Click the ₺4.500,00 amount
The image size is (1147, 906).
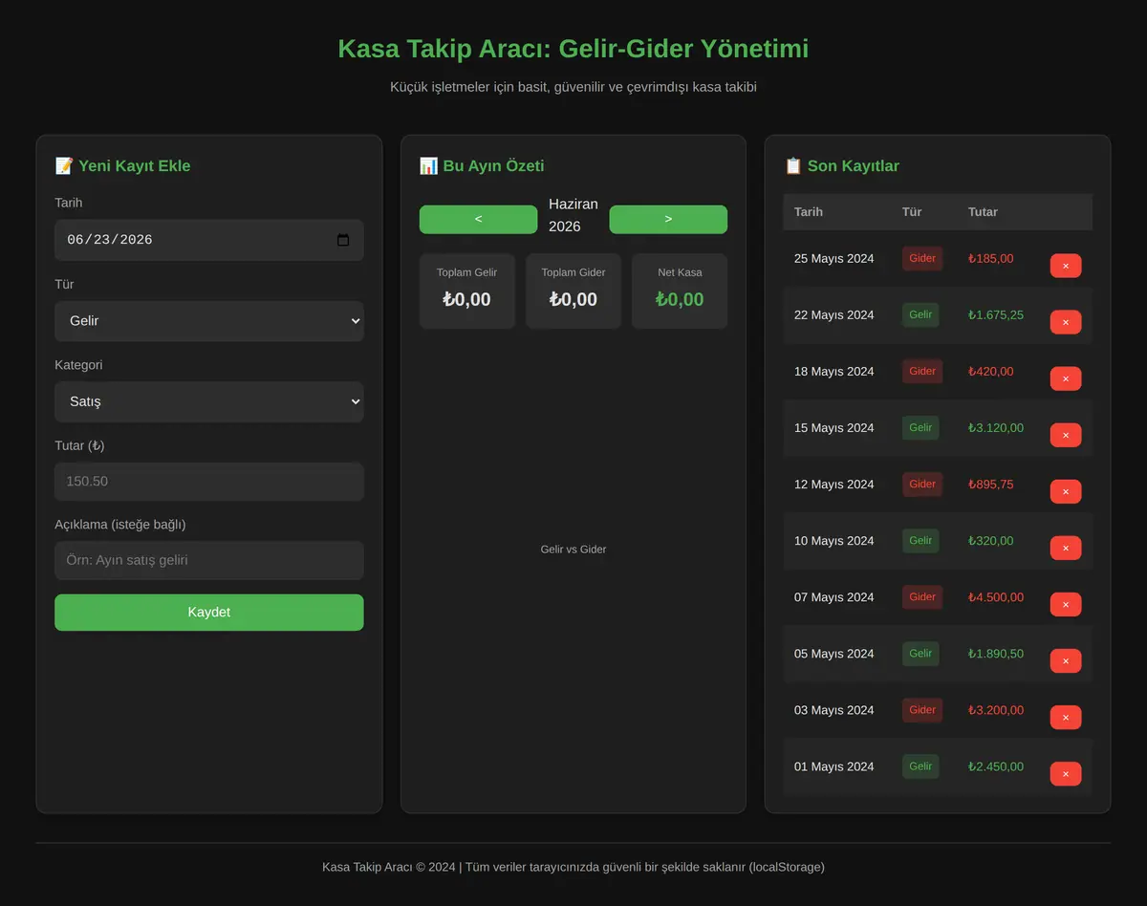995,596
